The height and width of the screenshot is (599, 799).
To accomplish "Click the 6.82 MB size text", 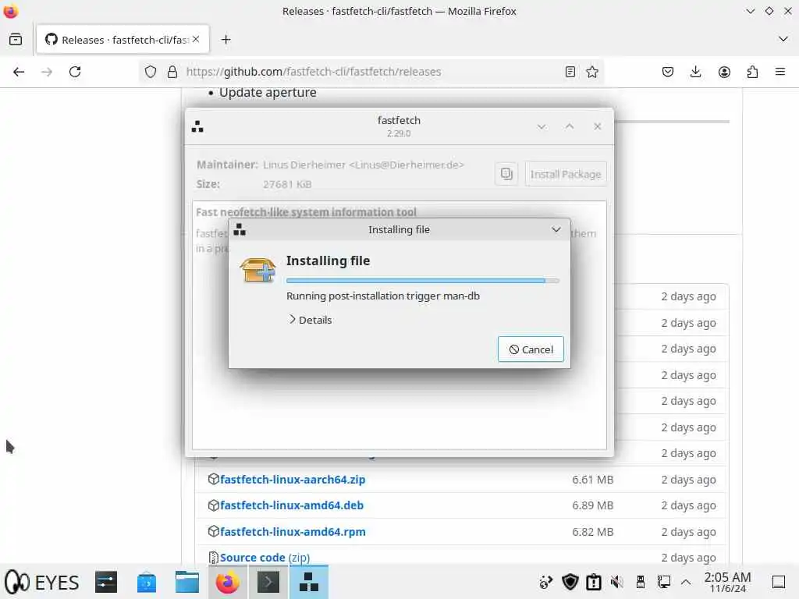I will 593,532.
